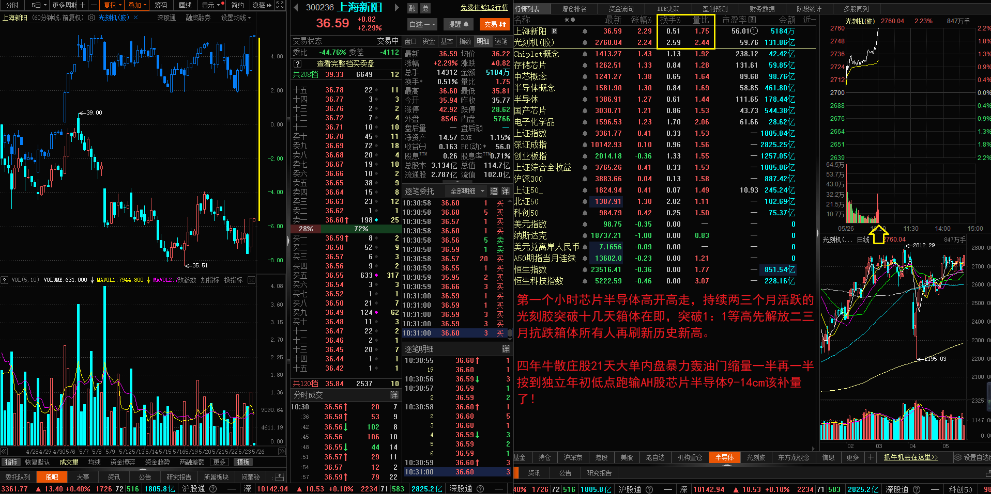This screenshot has height=494, width=991.
Task: Click the 逐笔委托 list scrollbar thumb
Action: click(509, 333)
